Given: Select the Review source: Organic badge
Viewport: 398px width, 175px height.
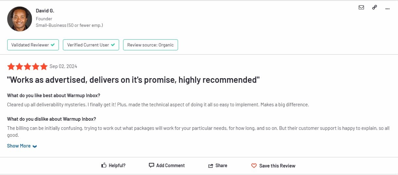Looking at the screenshot, I should (151, 45).
